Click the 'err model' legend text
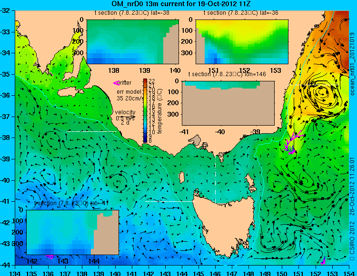The image size is (357, 276). (x=129, y=92)
